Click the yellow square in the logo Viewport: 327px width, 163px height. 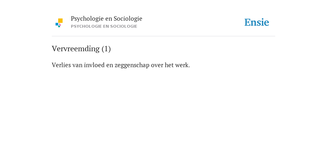click(x=60, y=21)
